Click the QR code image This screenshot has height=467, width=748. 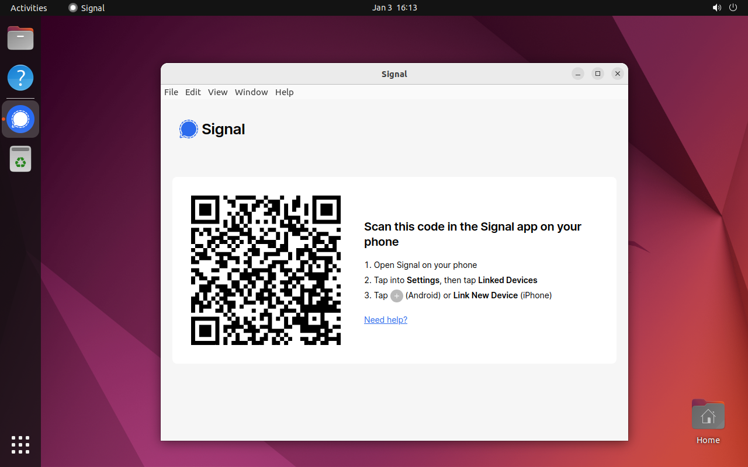tap(266, 270)
